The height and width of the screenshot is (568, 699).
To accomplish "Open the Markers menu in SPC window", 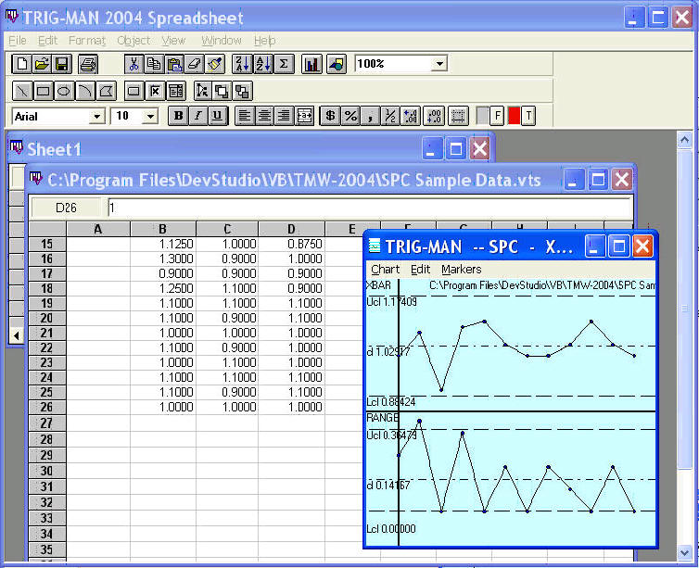I will [x=462, y=270].
